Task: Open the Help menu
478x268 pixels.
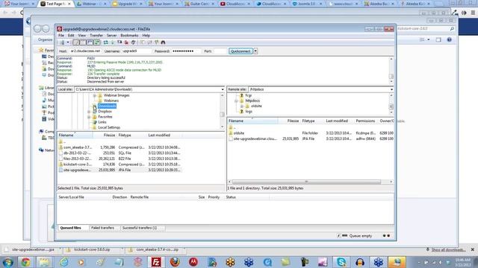Action: click(146, 36)
